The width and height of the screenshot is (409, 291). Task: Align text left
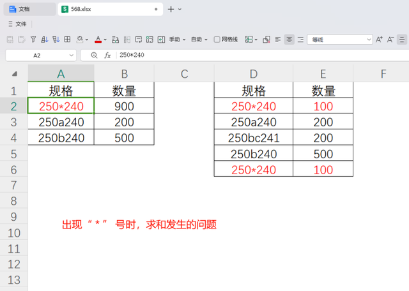278,40
